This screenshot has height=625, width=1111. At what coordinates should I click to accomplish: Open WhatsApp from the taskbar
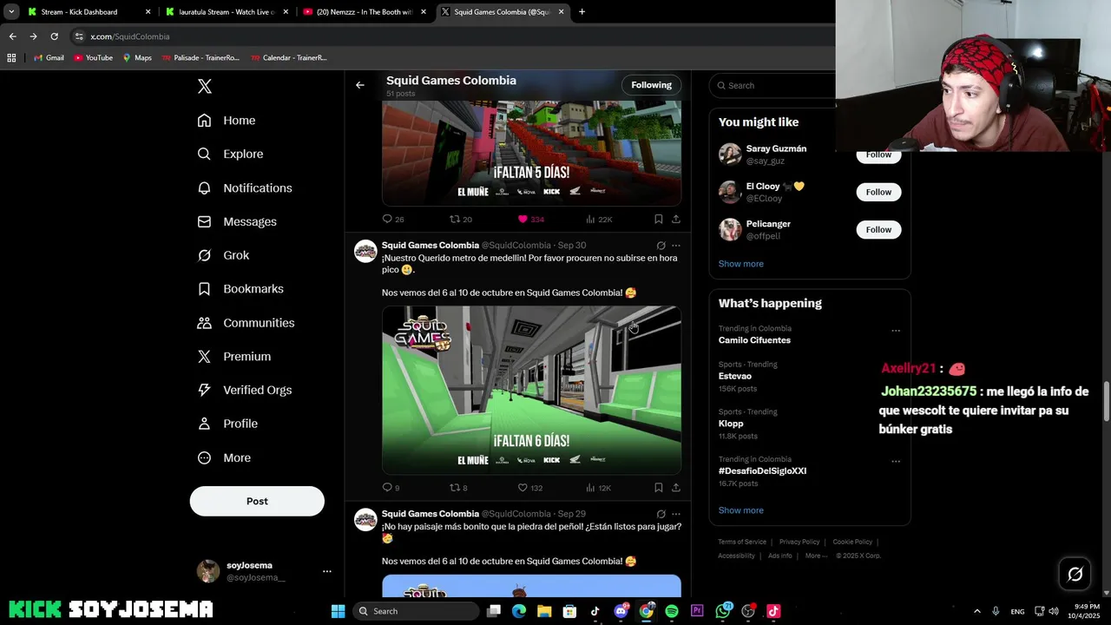point(723,611)
